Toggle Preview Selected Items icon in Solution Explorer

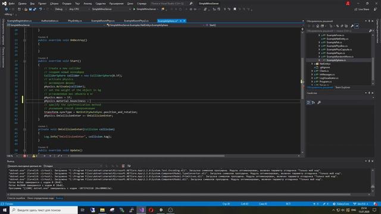(x=357, y=26)
